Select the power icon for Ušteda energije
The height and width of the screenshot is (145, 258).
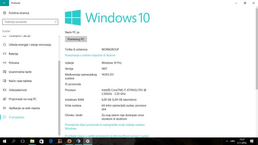(x=4, y=45)
